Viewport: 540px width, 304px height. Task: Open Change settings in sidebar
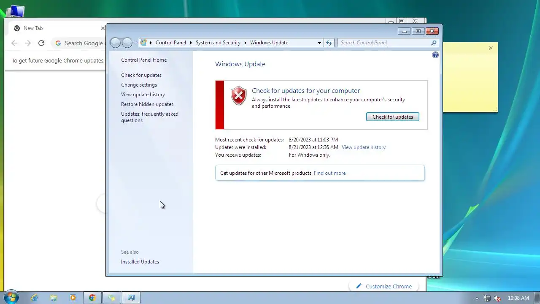(x=139, y=85)
